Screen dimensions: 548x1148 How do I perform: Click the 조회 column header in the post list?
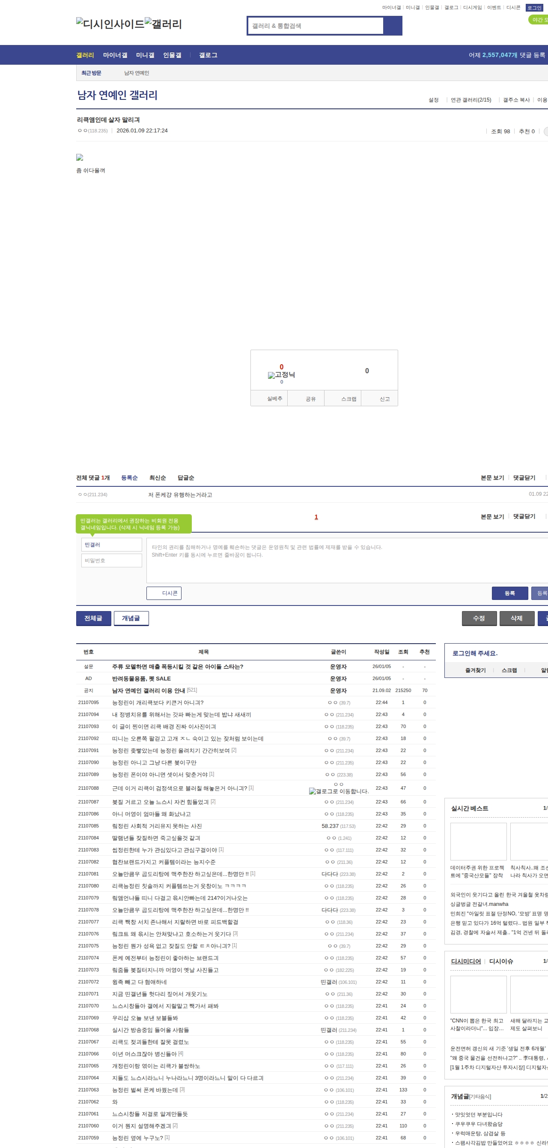tap(403, 651)
